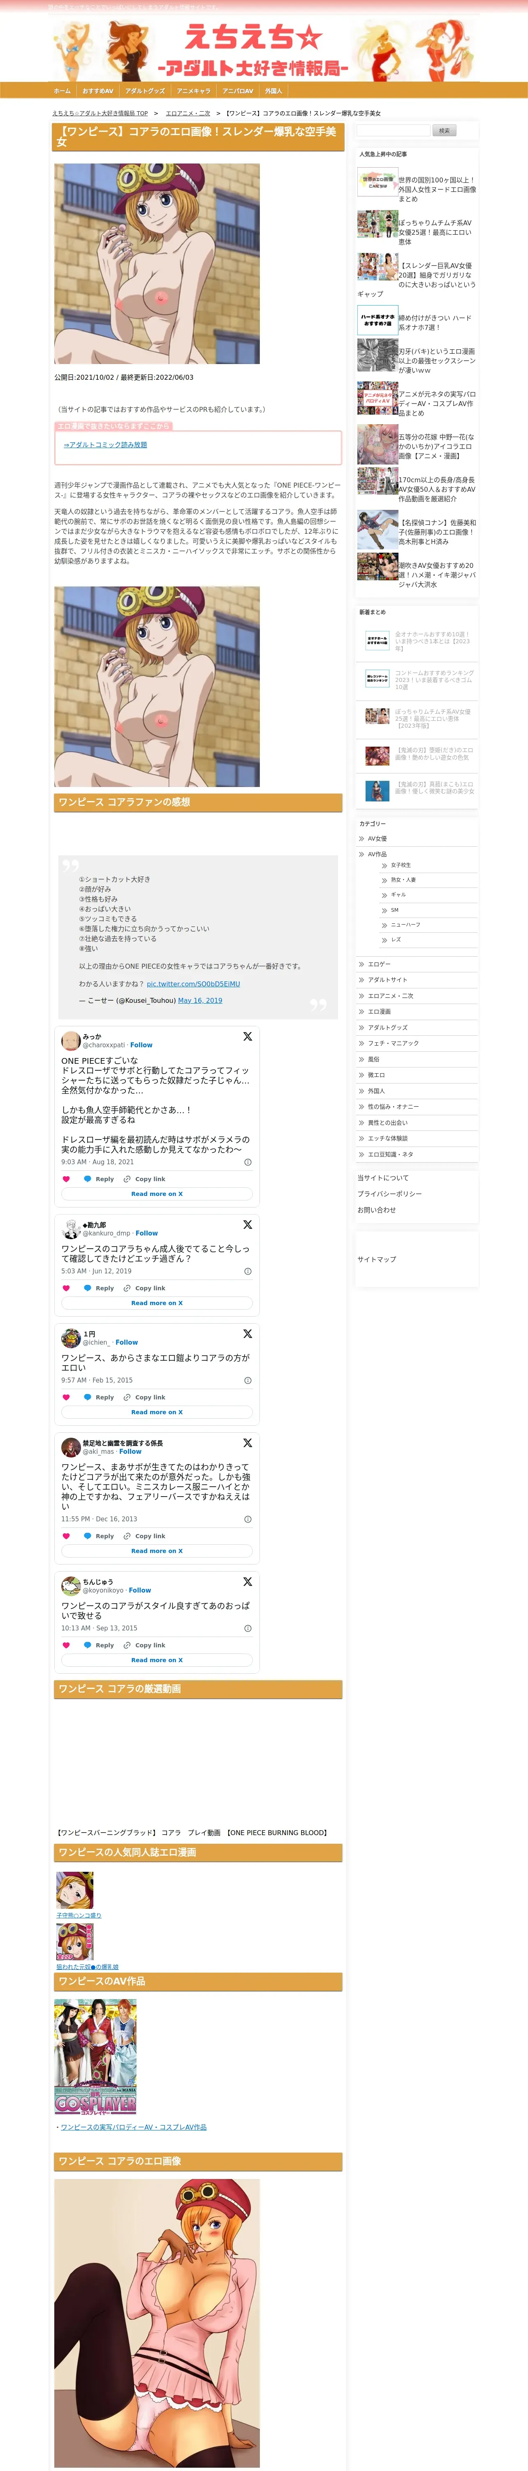This screenshot has width=528, height=2471.
Task: Follow @ichien_ from the tweet
Action: (x=127, y=1343)
